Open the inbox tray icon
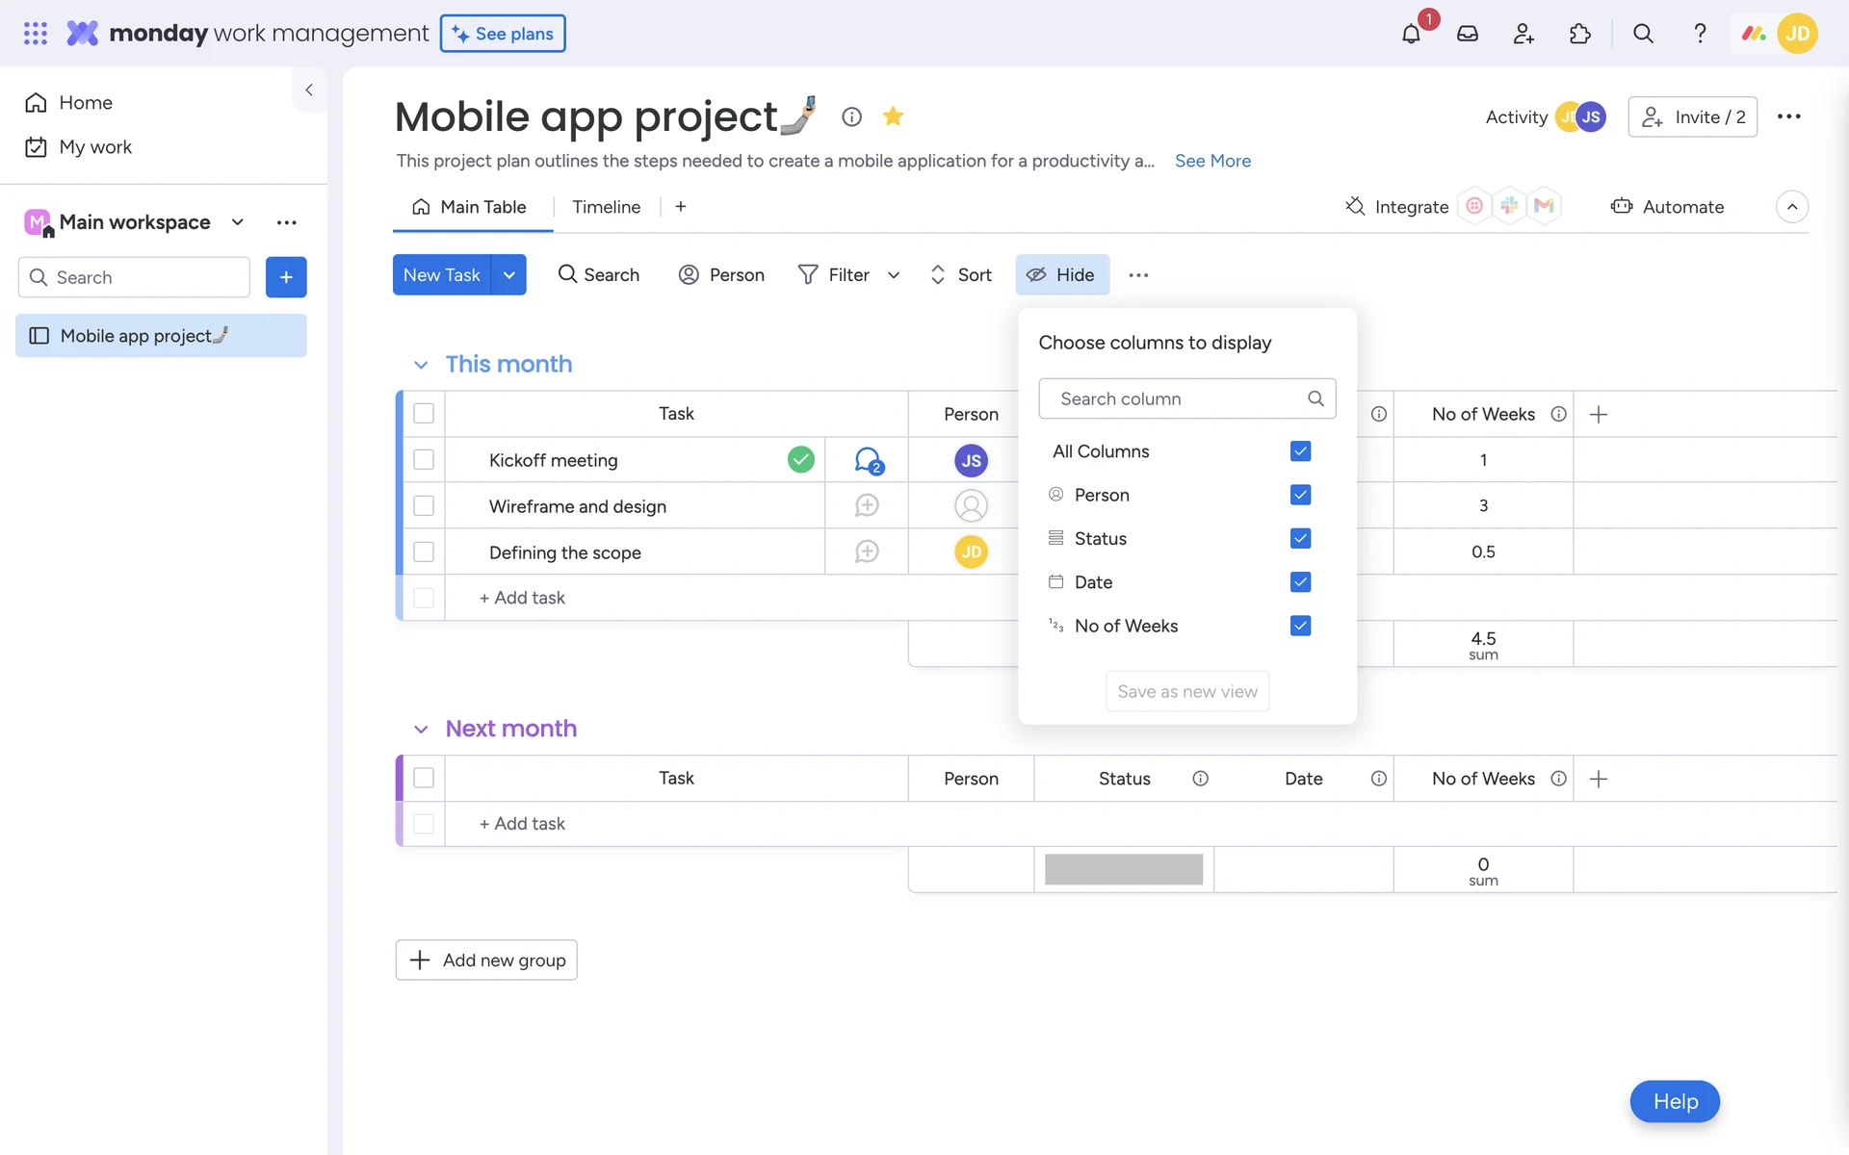 (x=1467, y=34)
